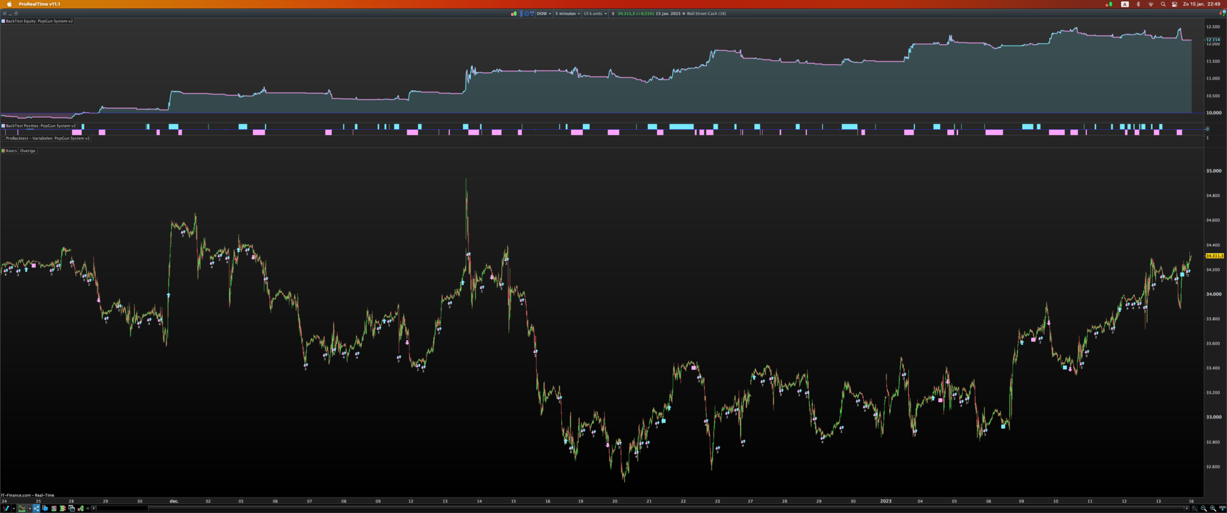Click the candlestick chart style icon in header
The width and height of the screenshot is (1227, 513).
click(513, 13)
